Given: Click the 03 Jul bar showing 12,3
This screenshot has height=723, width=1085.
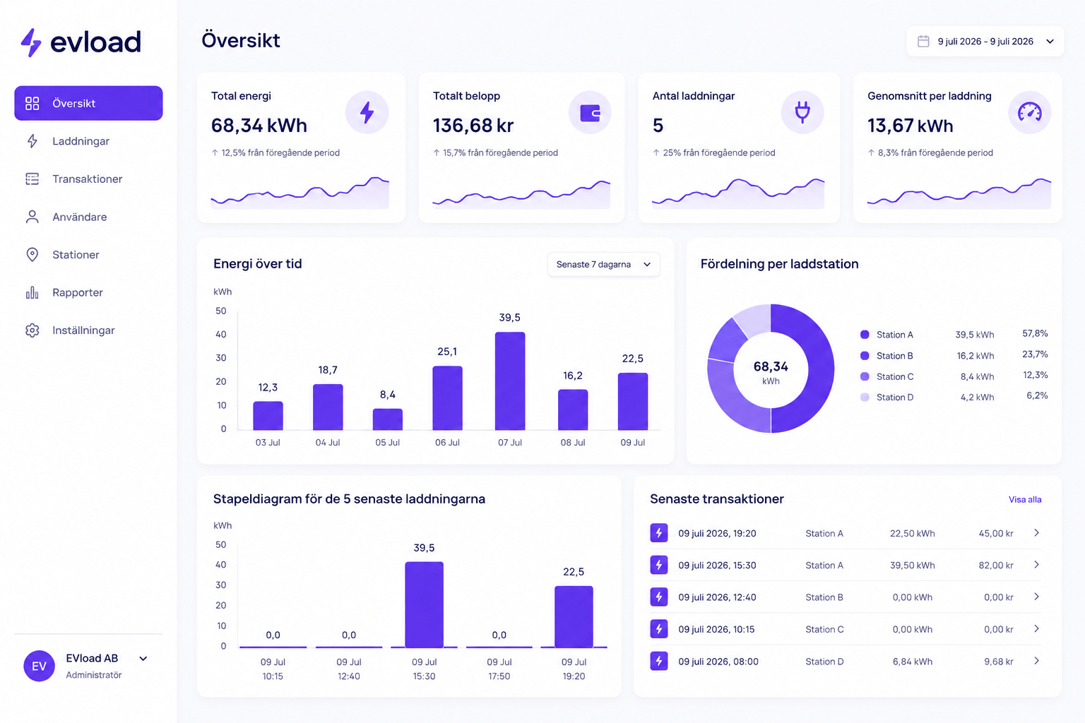Looking at the screenshot, I should tap(268, 416).
